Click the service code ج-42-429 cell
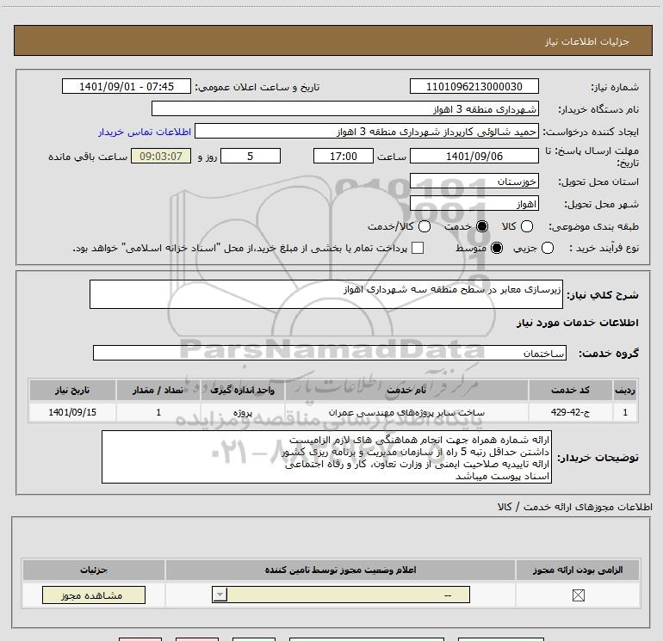 coord(570,412)
